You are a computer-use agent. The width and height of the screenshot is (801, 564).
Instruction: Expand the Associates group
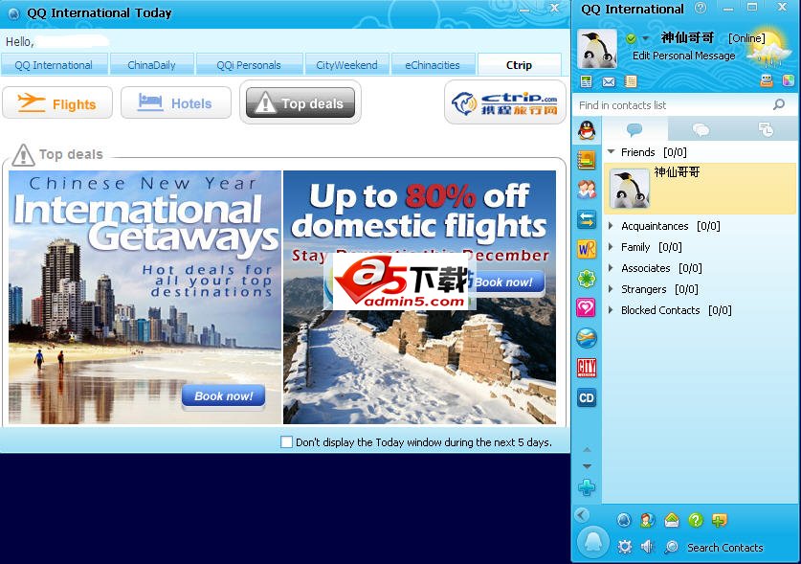[x=611, y=268]
